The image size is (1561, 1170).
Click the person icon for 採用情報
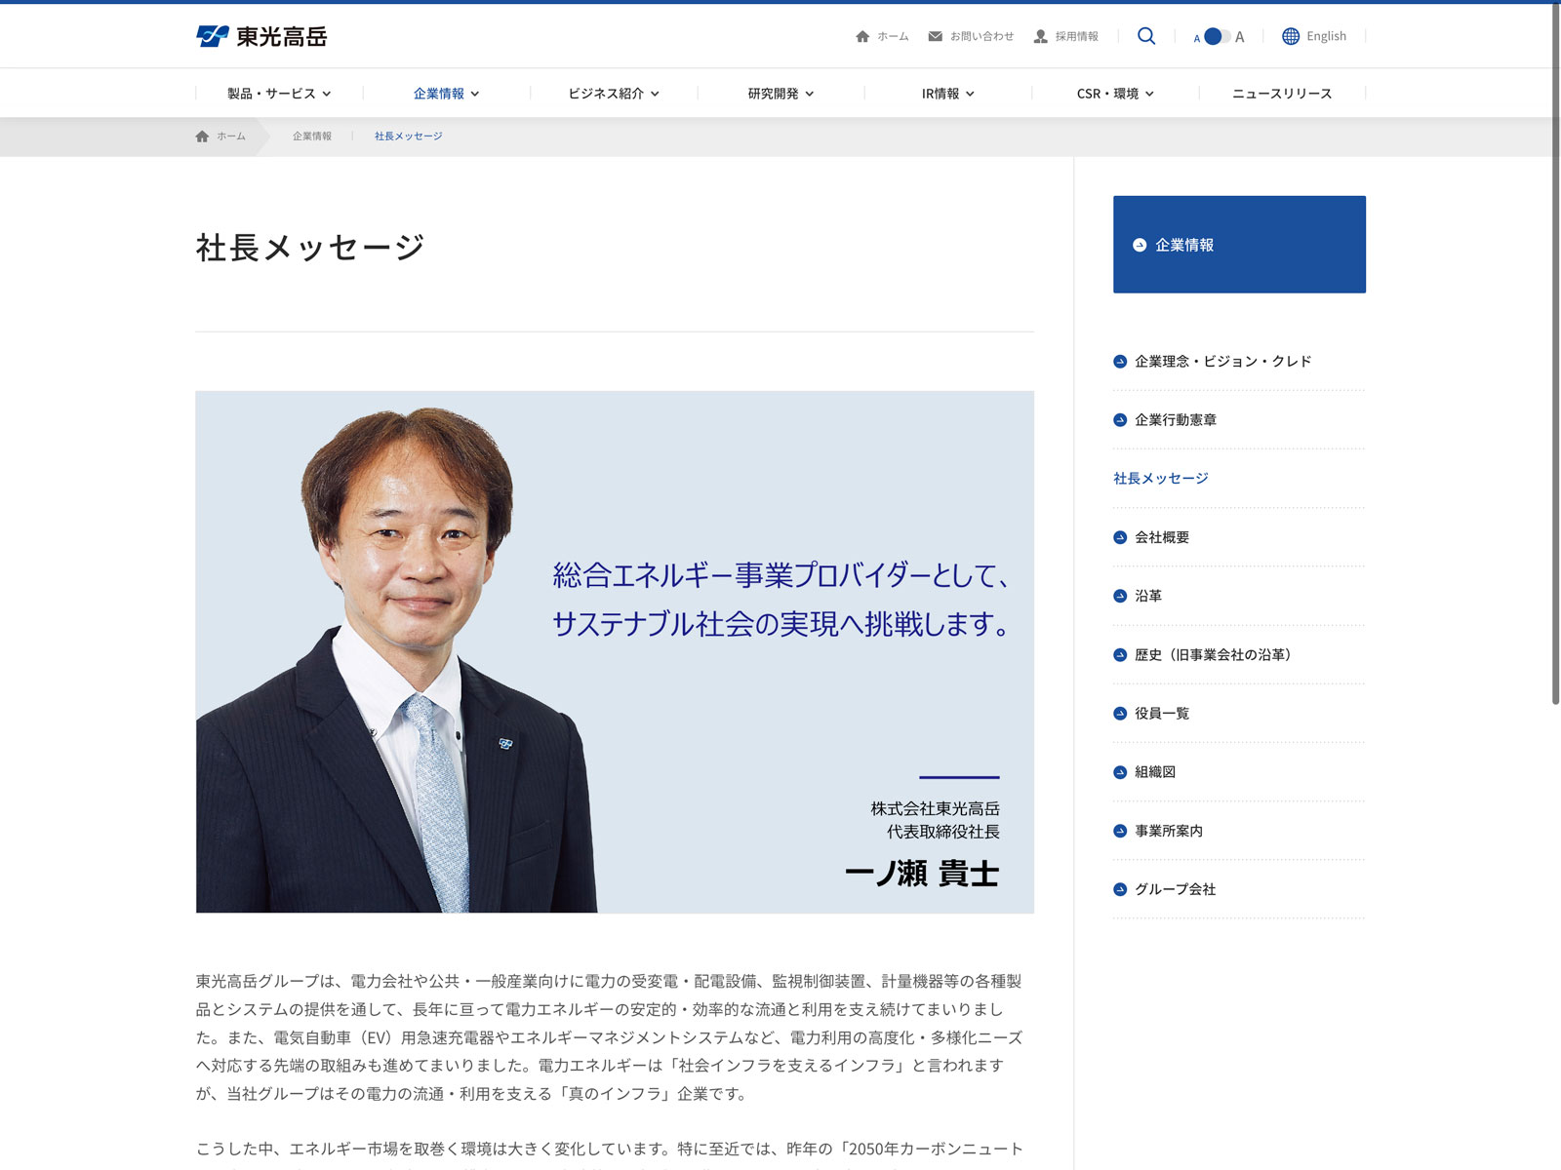coord(1041,36)
